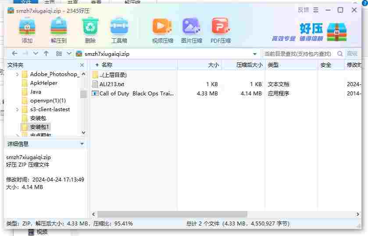Viewport: 368px width, 236px height.
Task: Click the Java folder icon
Action: [x=25, y=92]
